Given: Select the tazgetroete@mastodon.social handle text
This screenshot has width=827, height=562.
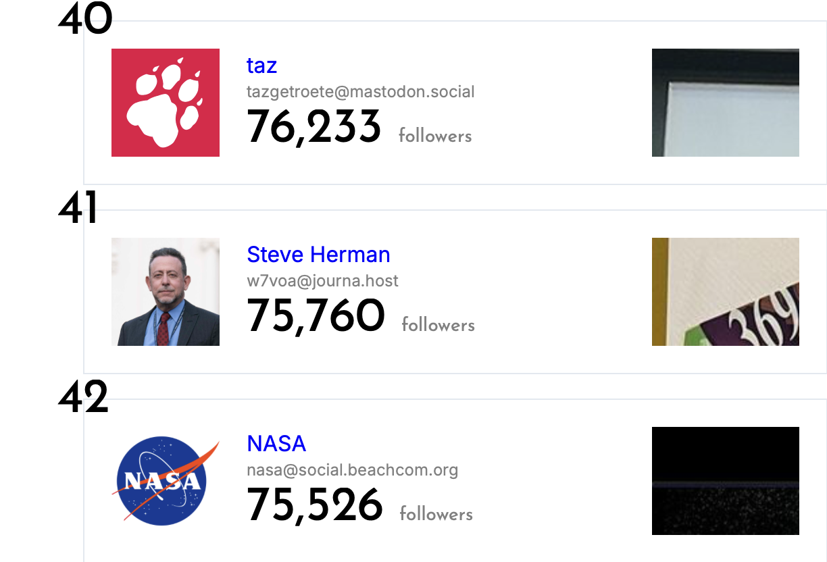Looking at the screenshot, I should click(361, 91).
